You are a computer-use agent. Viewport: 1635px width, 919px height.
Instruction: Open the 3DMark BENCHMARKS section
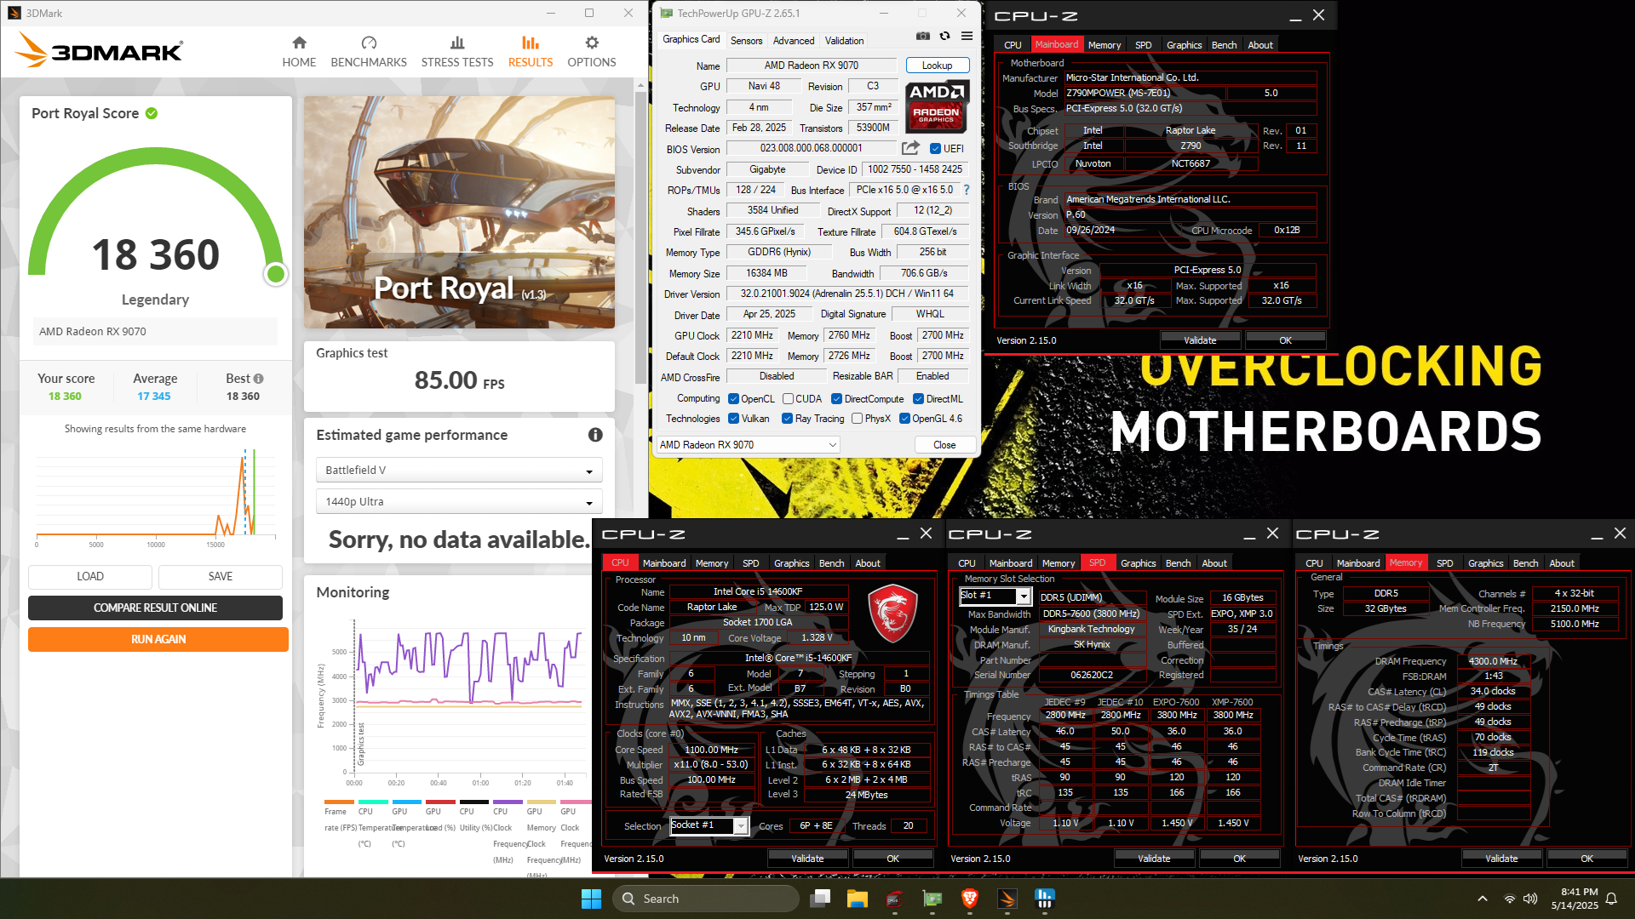click(369, 52)
